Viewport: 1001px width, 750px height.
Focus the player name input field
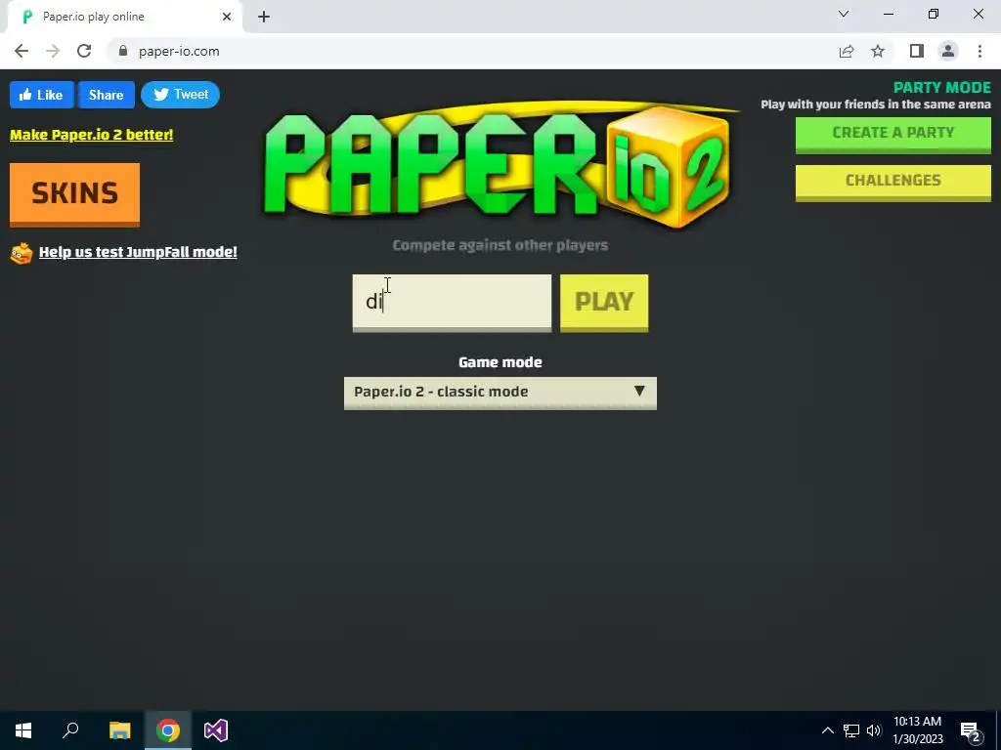[x=452, y=303]
